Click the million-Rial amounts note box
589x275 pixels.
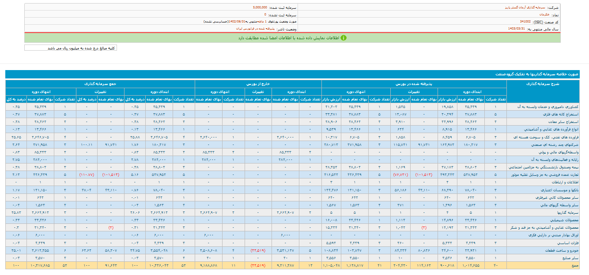[x=71, y=48]
